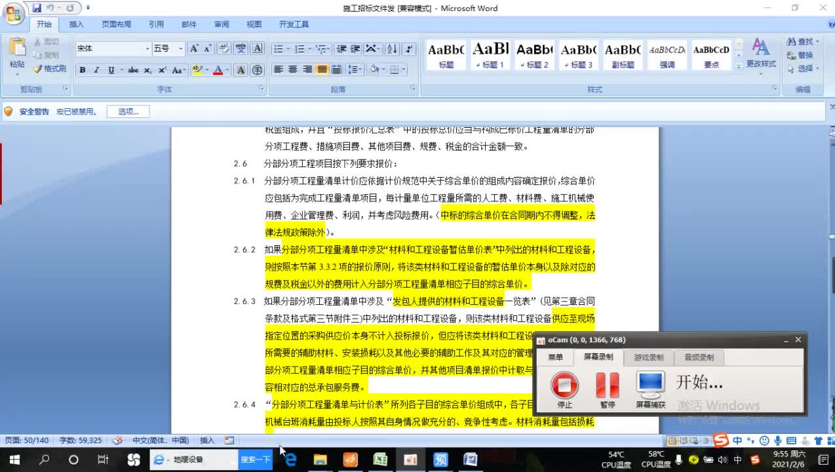The image size is (835, 472).
Task: Save the document via quick access toolbar
Action: [x=36, y=8]
